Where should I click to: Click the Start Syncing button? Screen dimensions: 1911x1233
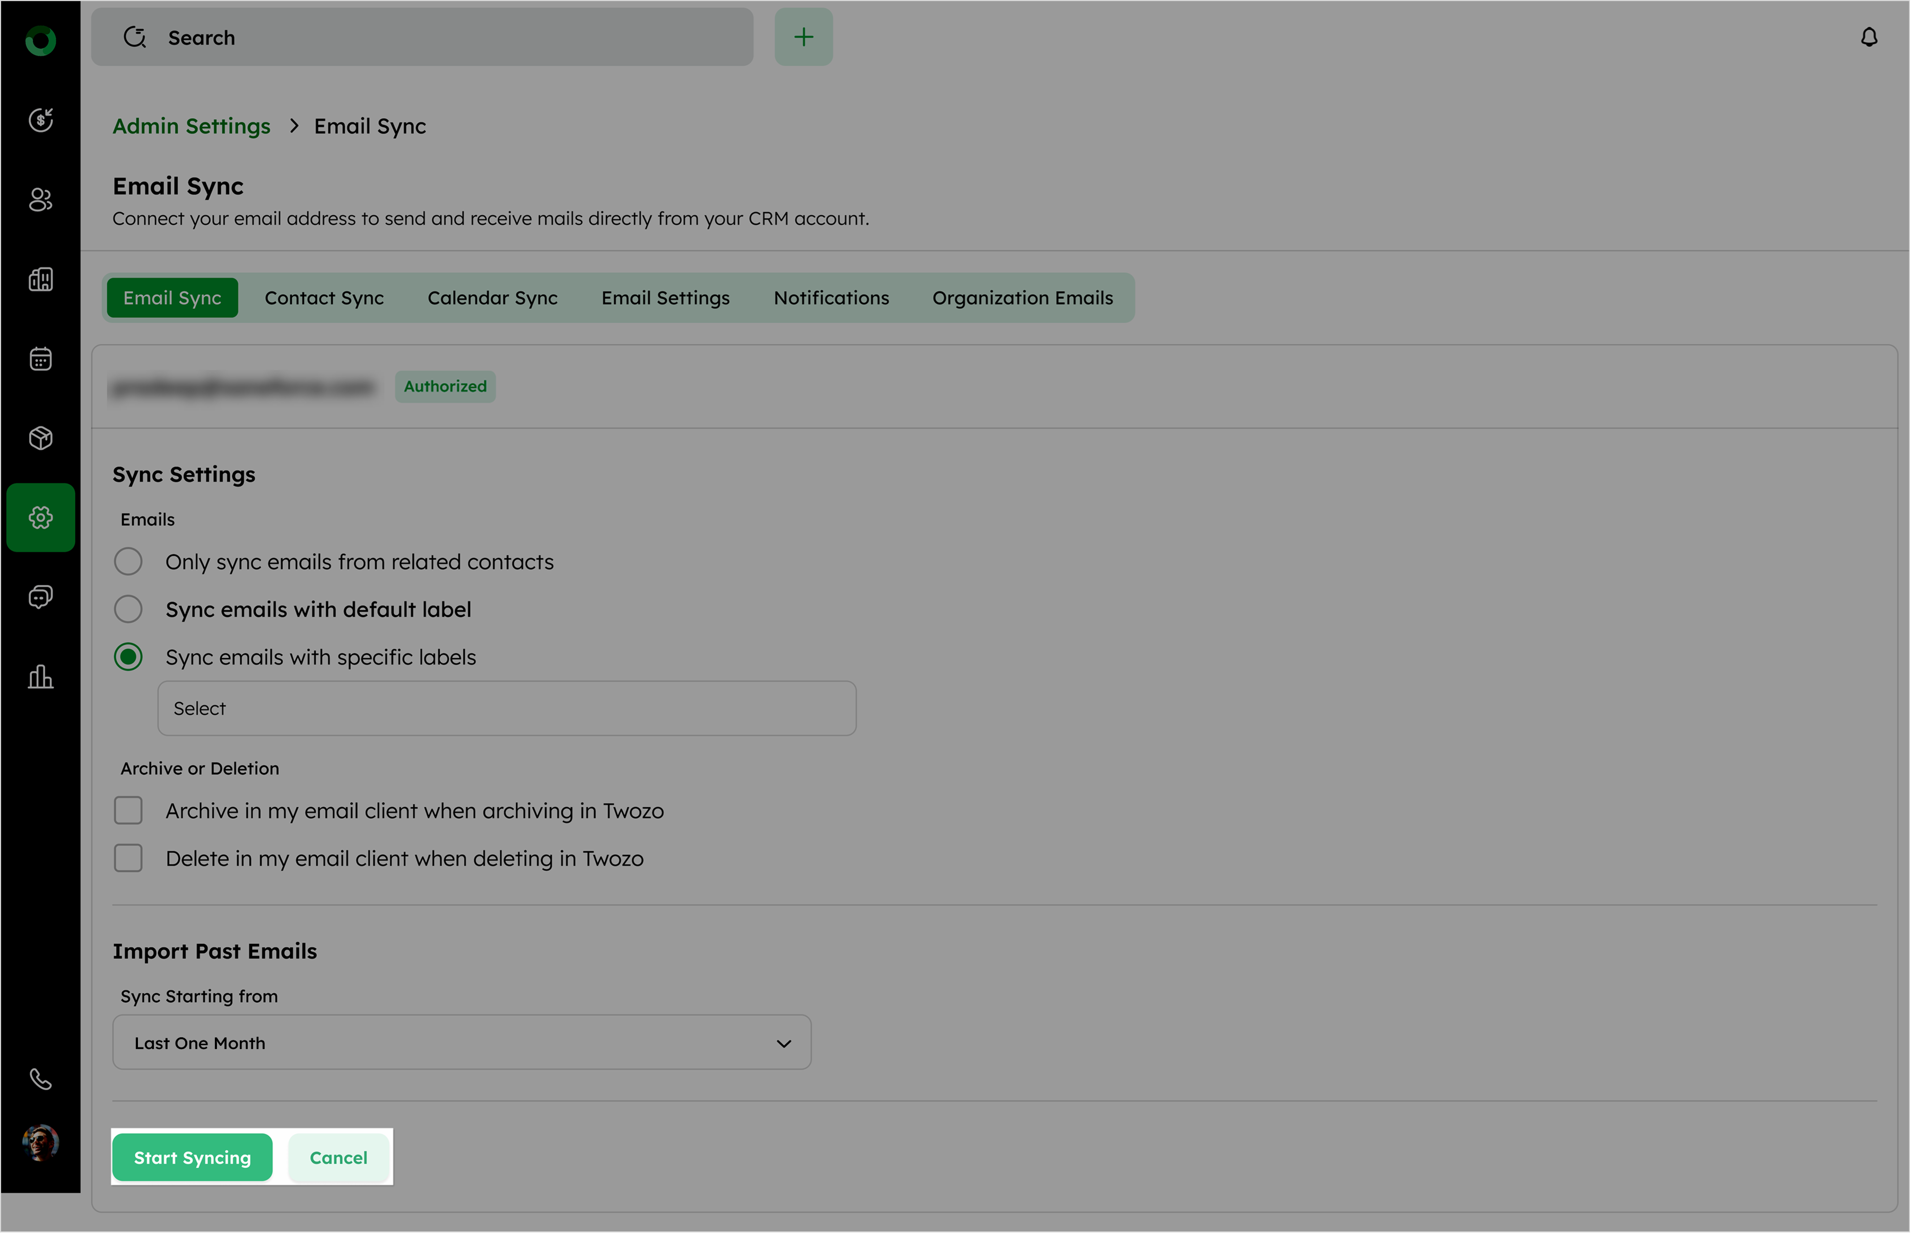click(x=192, y=1157)
